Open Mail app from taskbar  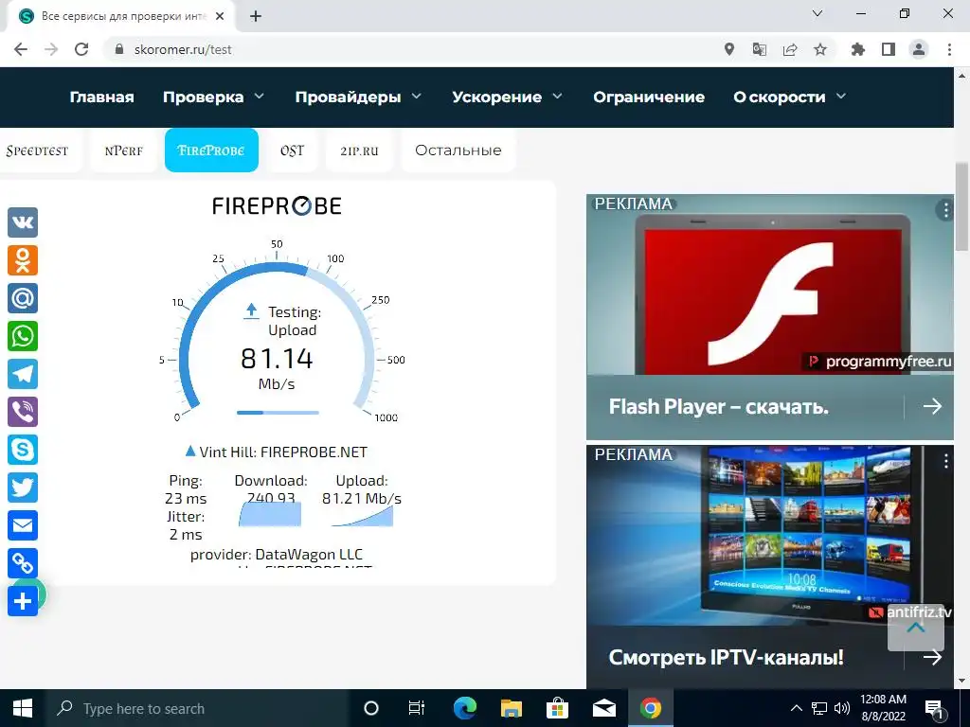coord(603,708)
